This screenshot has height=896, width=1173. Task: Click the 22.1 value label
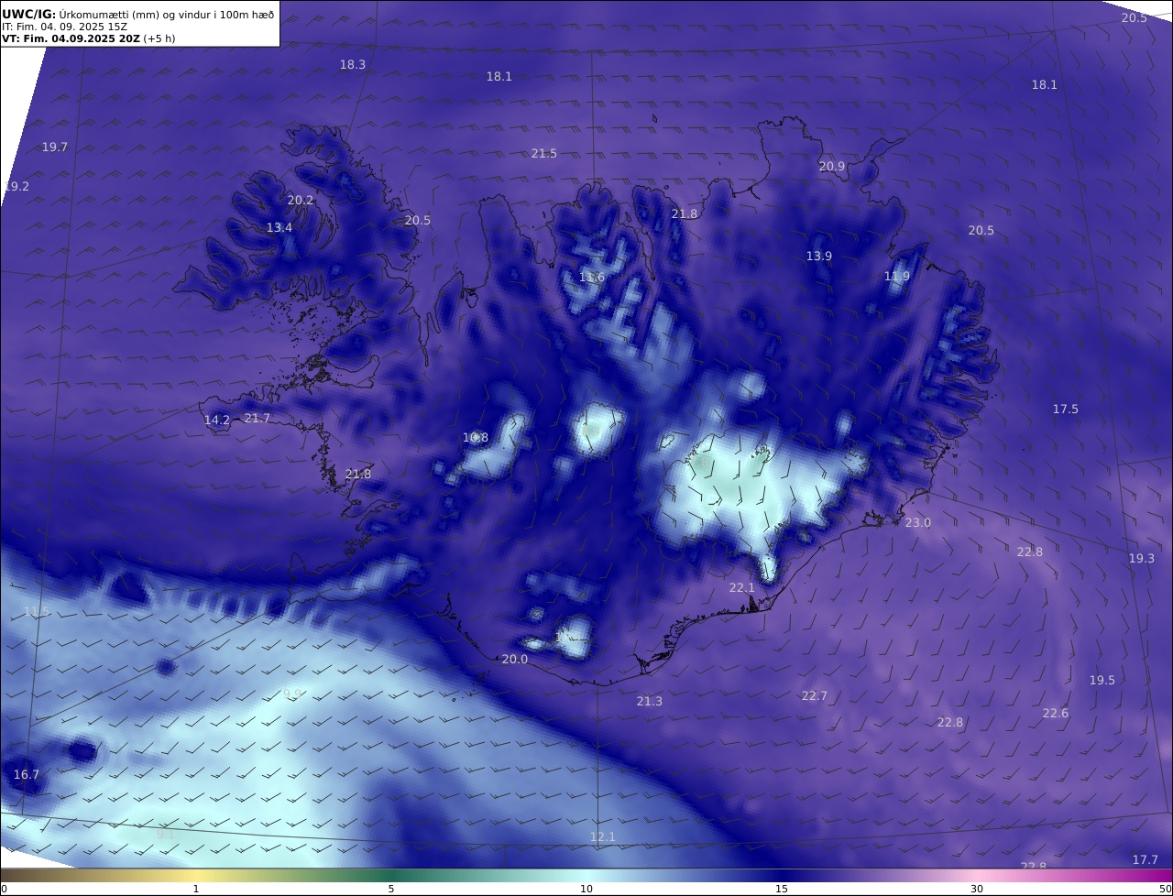pos(741,588)
